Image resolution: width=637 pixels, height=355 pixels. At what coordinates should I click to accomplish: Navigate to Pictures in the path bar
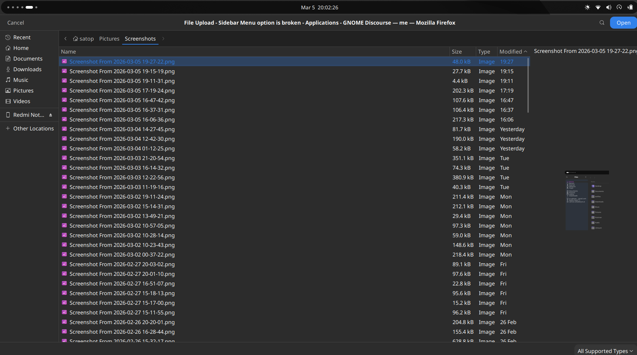[109, 39]
